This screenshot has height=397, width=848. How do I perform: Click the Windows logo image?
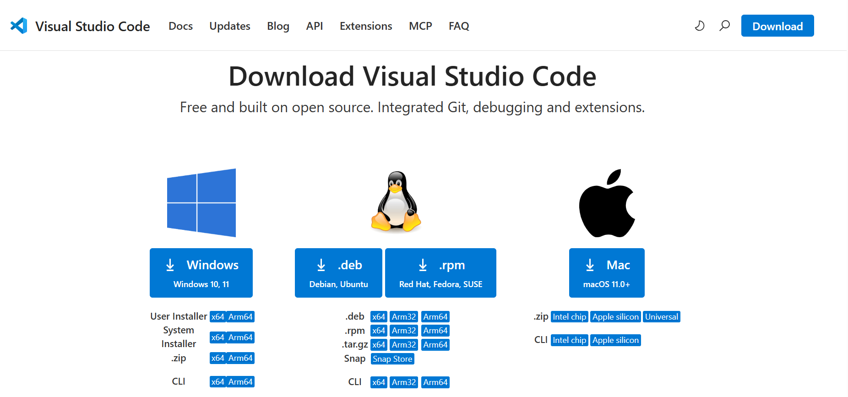click(201, 203)
